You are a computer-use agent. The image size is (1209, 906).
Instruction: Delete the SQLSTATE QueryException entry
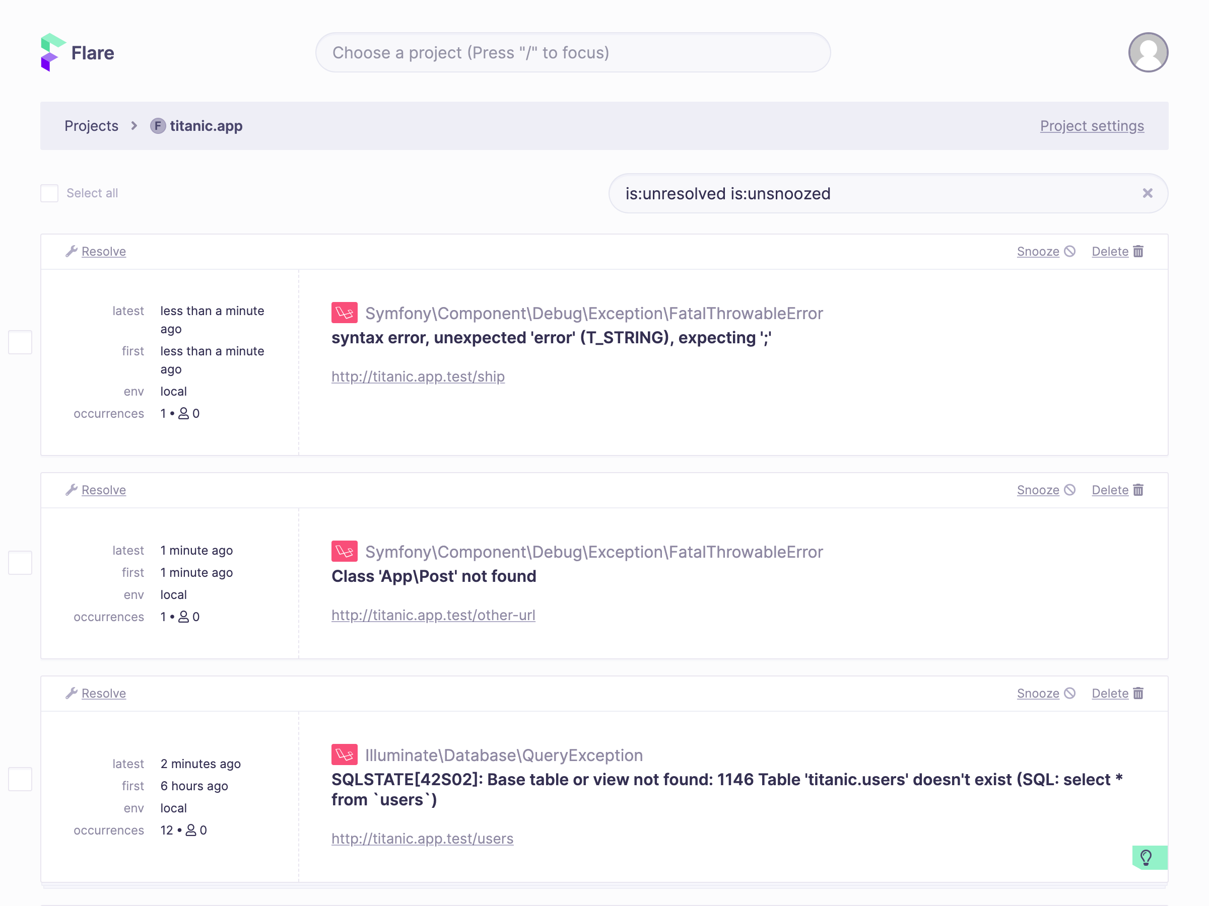pos(1110,693)
